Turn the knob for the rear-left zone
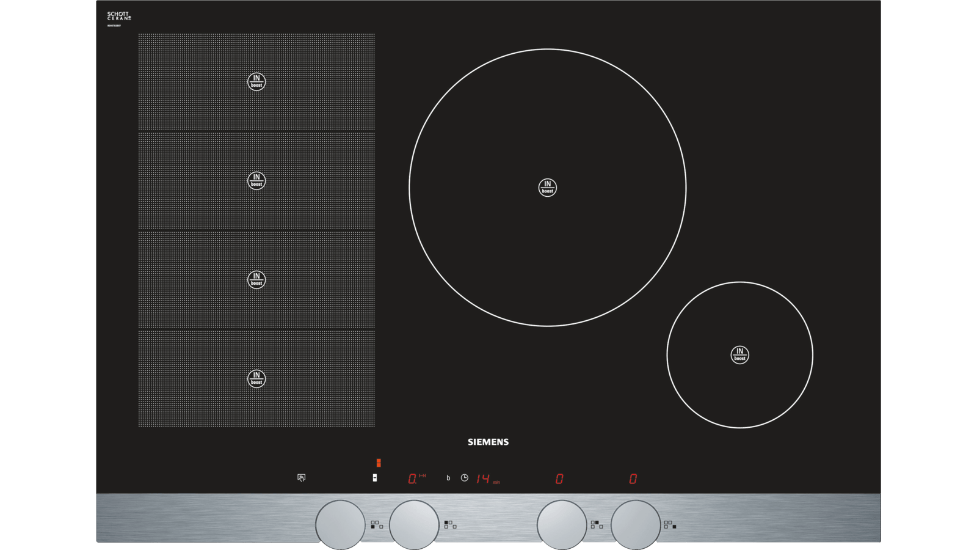Viewport: 977px width, 550px height. [x=414, y=524]
